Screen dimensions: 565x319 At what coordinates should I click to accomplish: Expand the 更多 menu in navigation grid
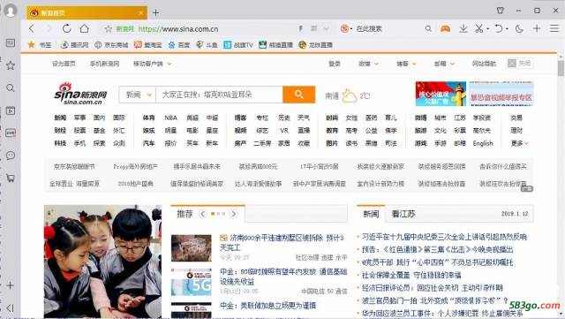click(520, 143)
